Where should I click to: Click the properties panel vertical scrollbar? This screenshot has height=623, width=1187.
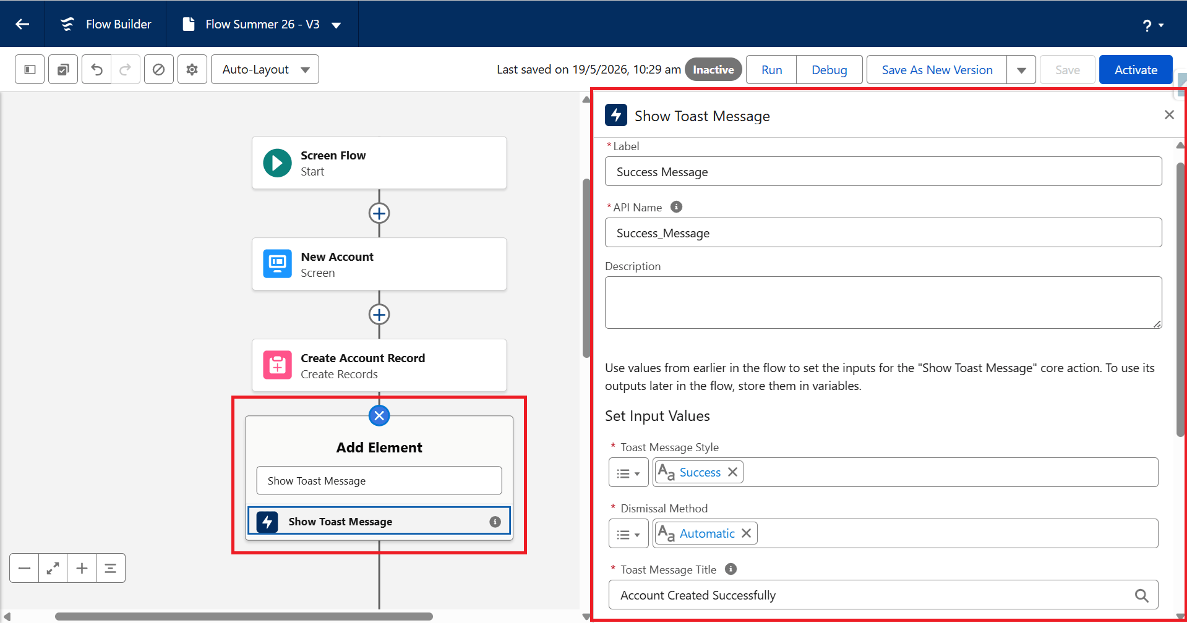[1180, 300]
